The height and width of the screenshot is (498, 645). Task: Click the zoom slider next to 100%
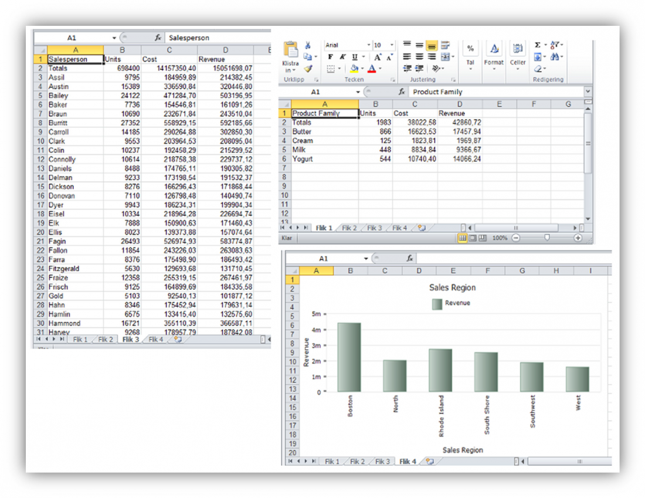point(546,238)
